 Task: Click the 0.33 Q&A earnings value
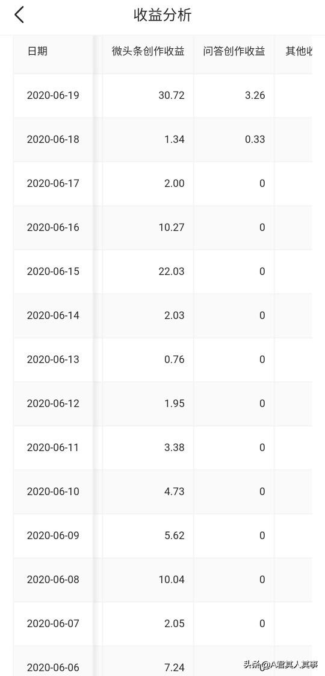pyautogui.click(x=255, y=139)
